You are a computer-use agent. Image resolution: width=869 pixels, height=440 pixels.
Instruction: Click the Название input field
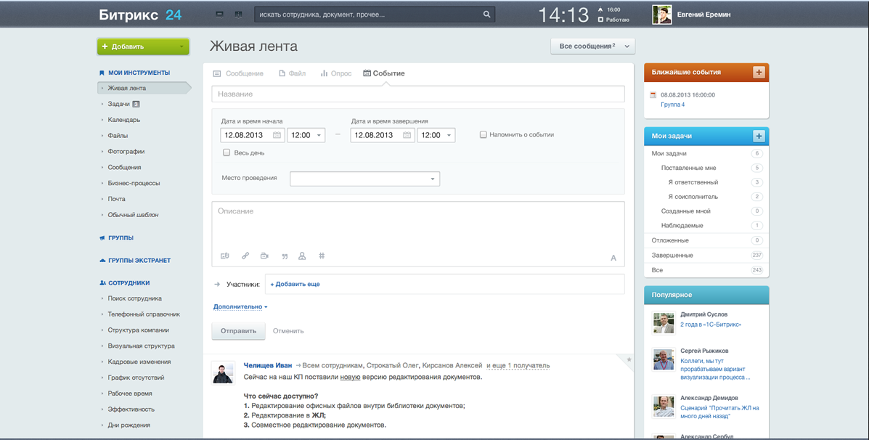pos(418,94)
